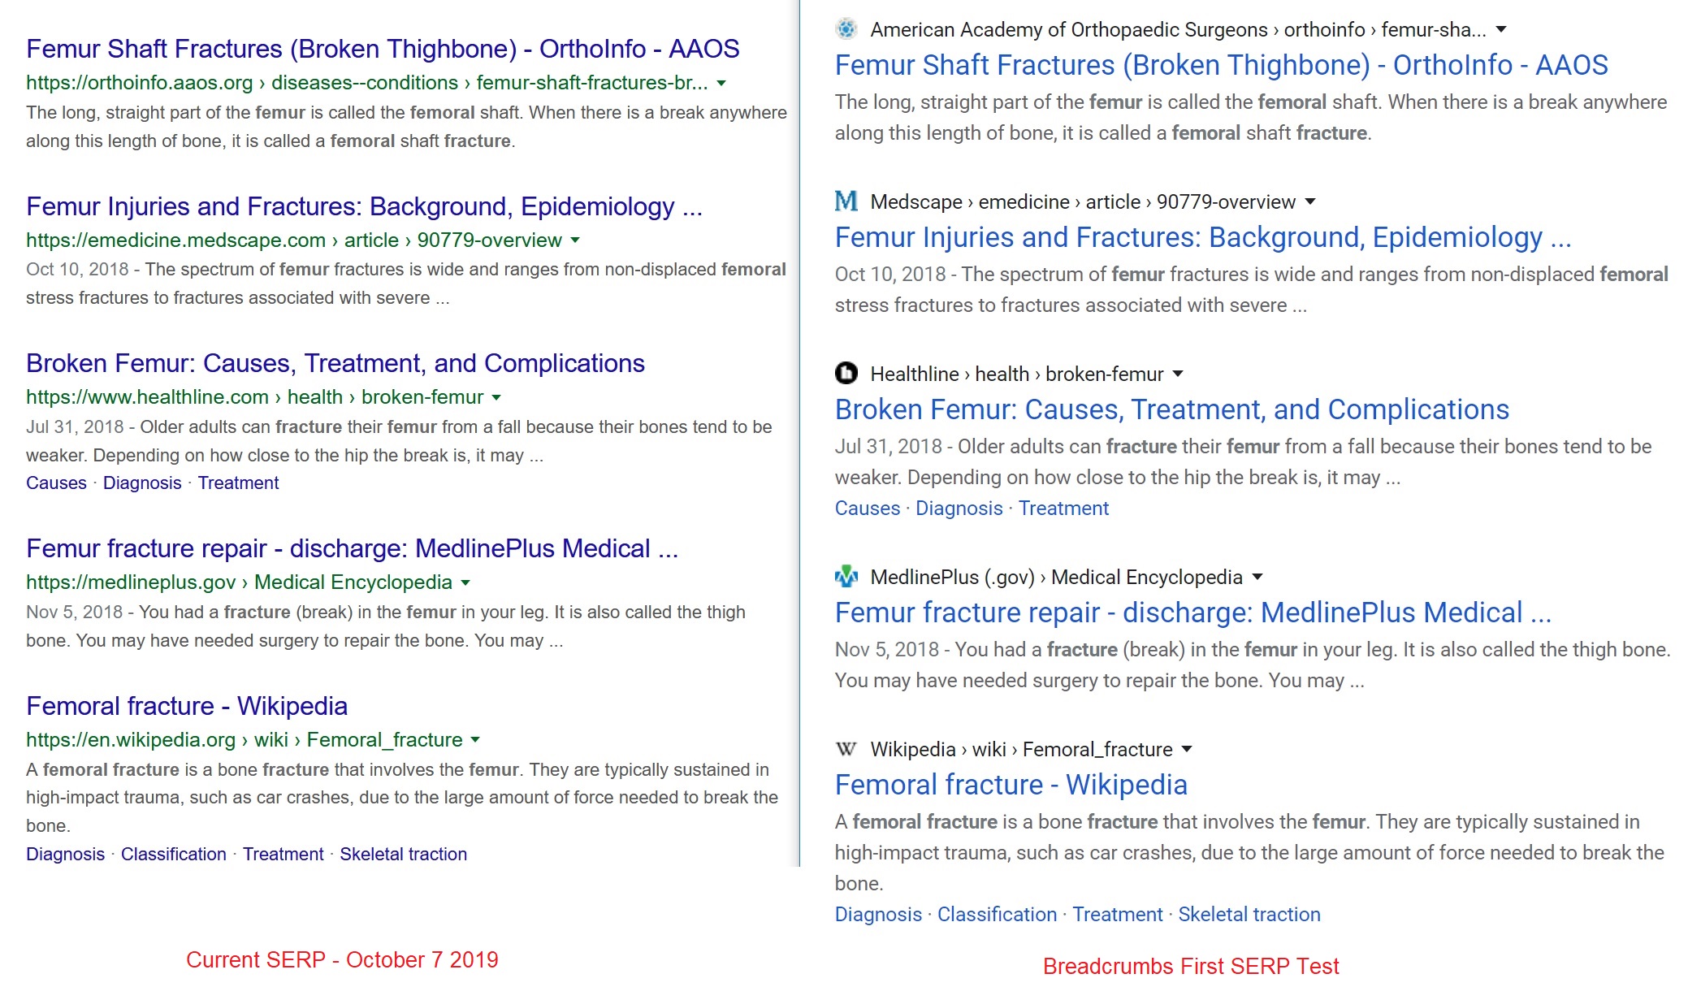
Task: Click 'Skeletal traction' sitelink in the Breadcrumbs test
Action: pos(1249,915)
